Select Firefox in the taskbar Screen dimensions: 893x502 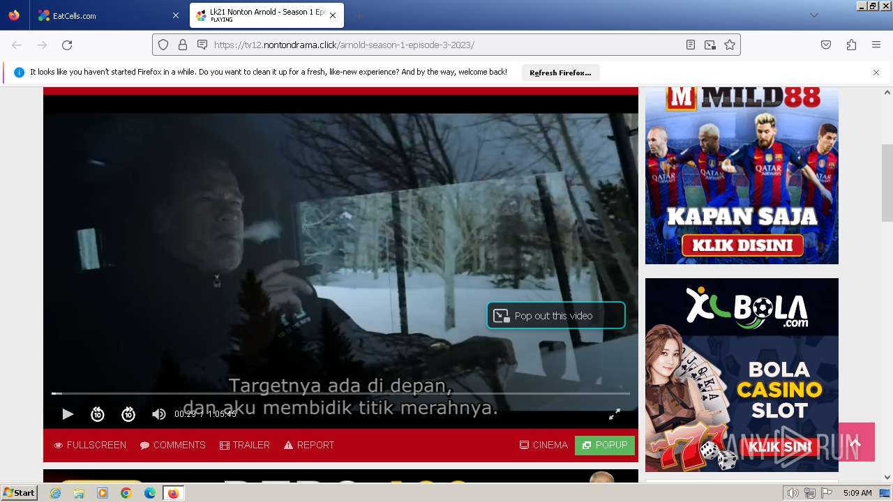tap(173, 493)
